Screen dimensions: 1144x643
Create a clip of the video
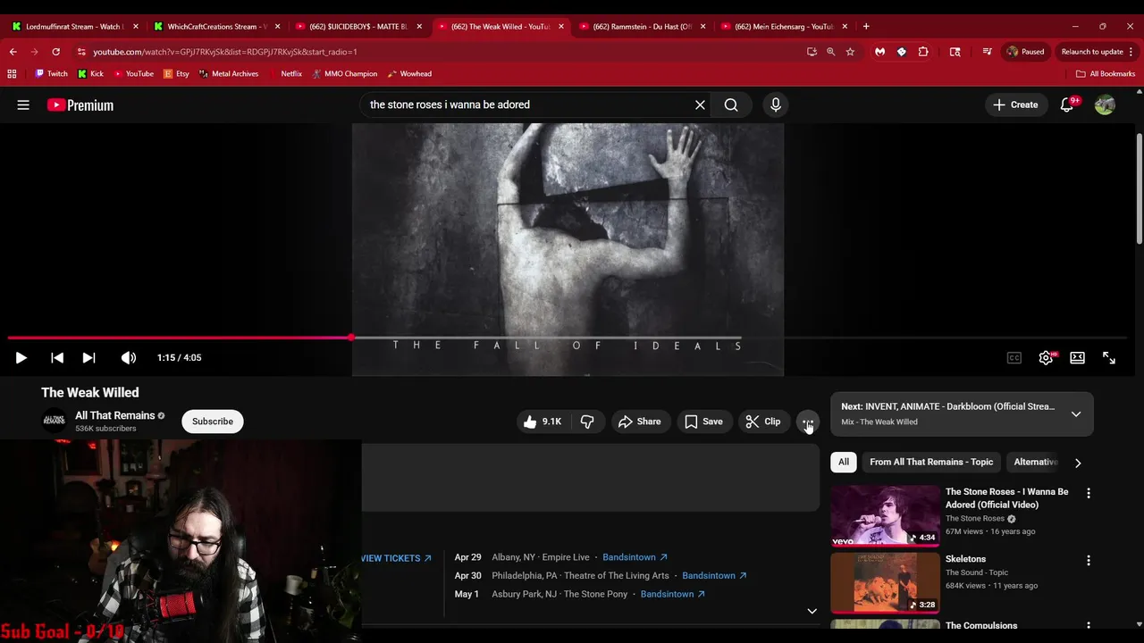[x=763, y=422]
